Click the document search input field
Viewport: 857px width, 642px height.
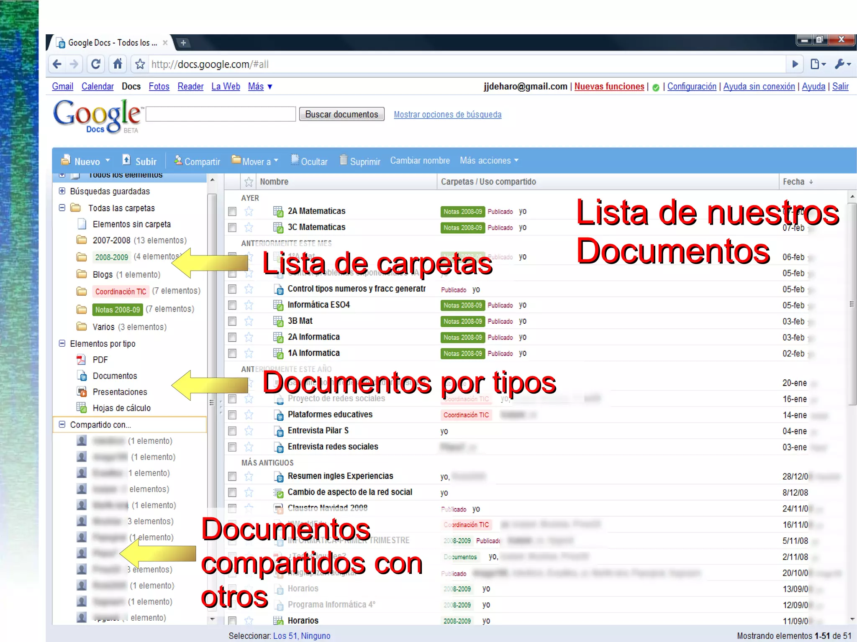pos(221,114)
